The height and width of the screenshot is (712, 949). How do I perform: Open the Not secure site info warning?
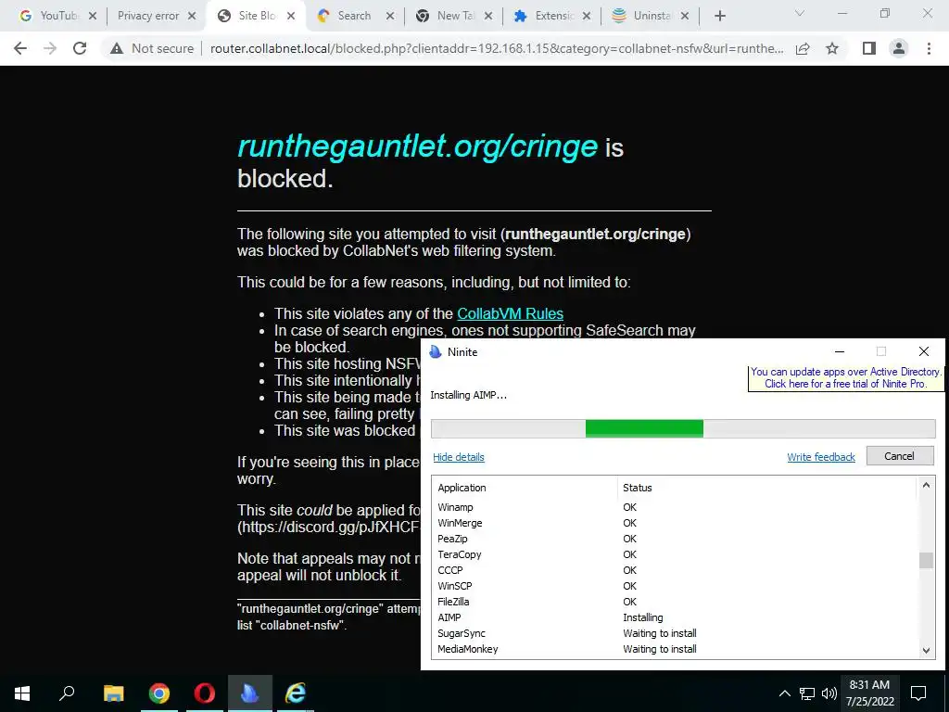coord(152,48)
